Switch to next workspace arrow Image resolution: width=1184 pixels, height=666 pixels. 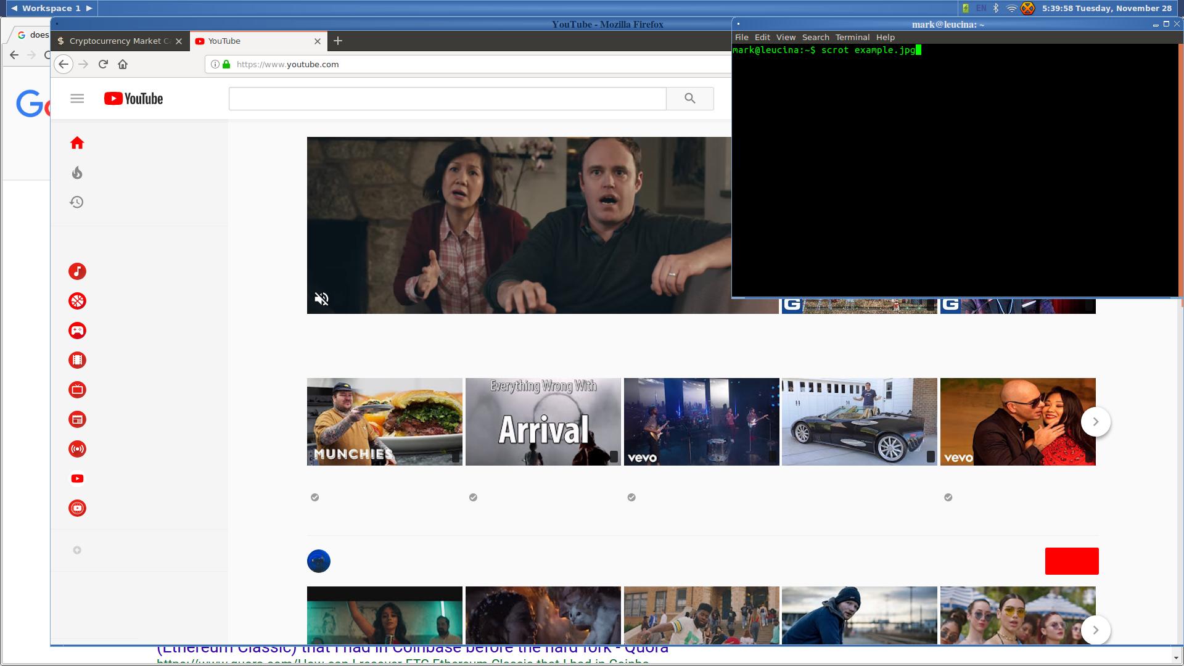coord(89,8)
